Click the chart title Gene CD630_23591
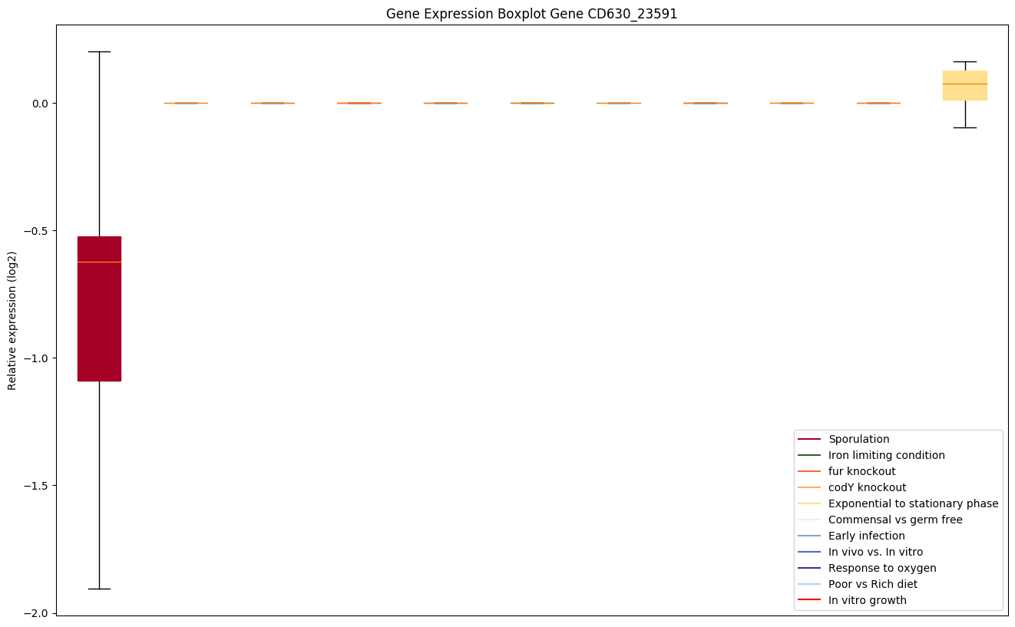 (531, 14)
